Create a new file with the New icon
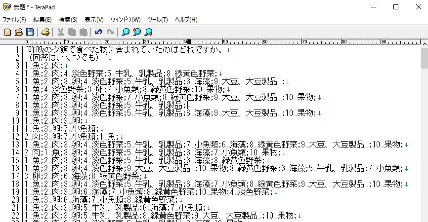Image resolution: width=428 pixels, height=222 pixels. click(7, 33)
